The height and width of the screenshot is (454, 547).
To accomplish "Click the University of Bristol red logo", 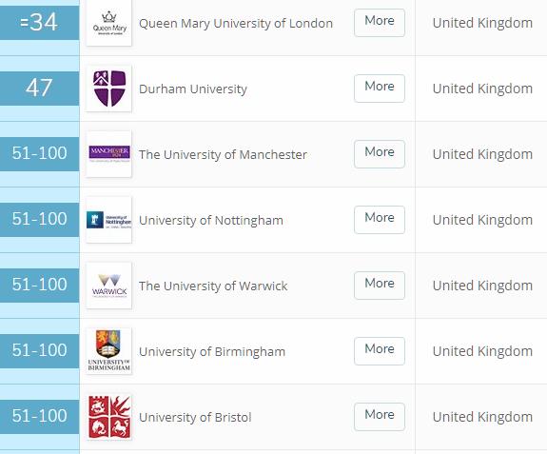I will (108, 417).
